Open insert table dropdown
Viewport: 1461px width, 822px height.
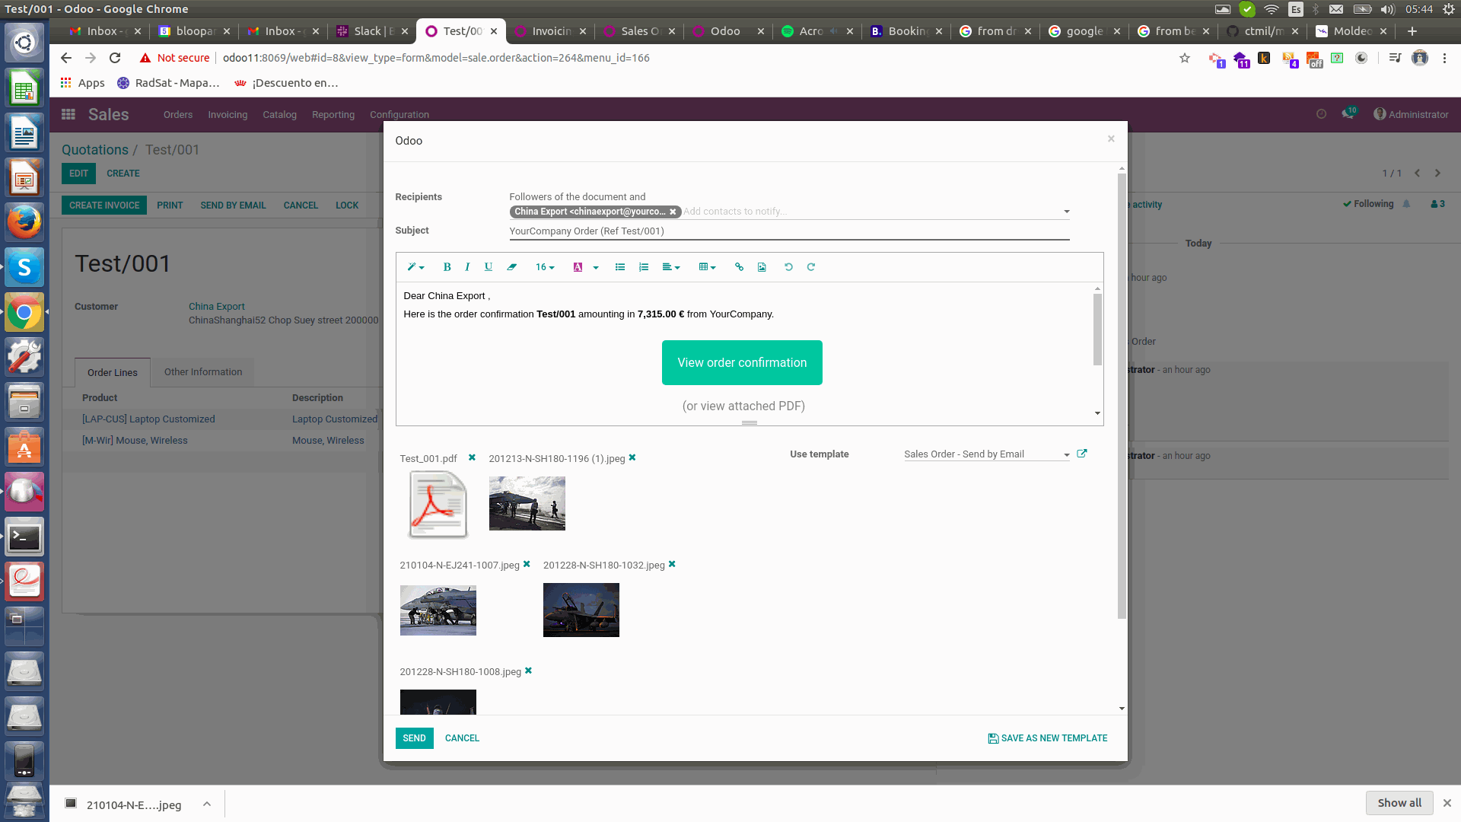click(707, 267)
